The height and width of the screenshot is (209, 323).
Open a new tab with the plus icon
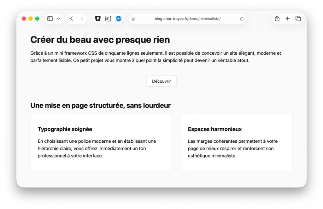click(x=287, y=19)
